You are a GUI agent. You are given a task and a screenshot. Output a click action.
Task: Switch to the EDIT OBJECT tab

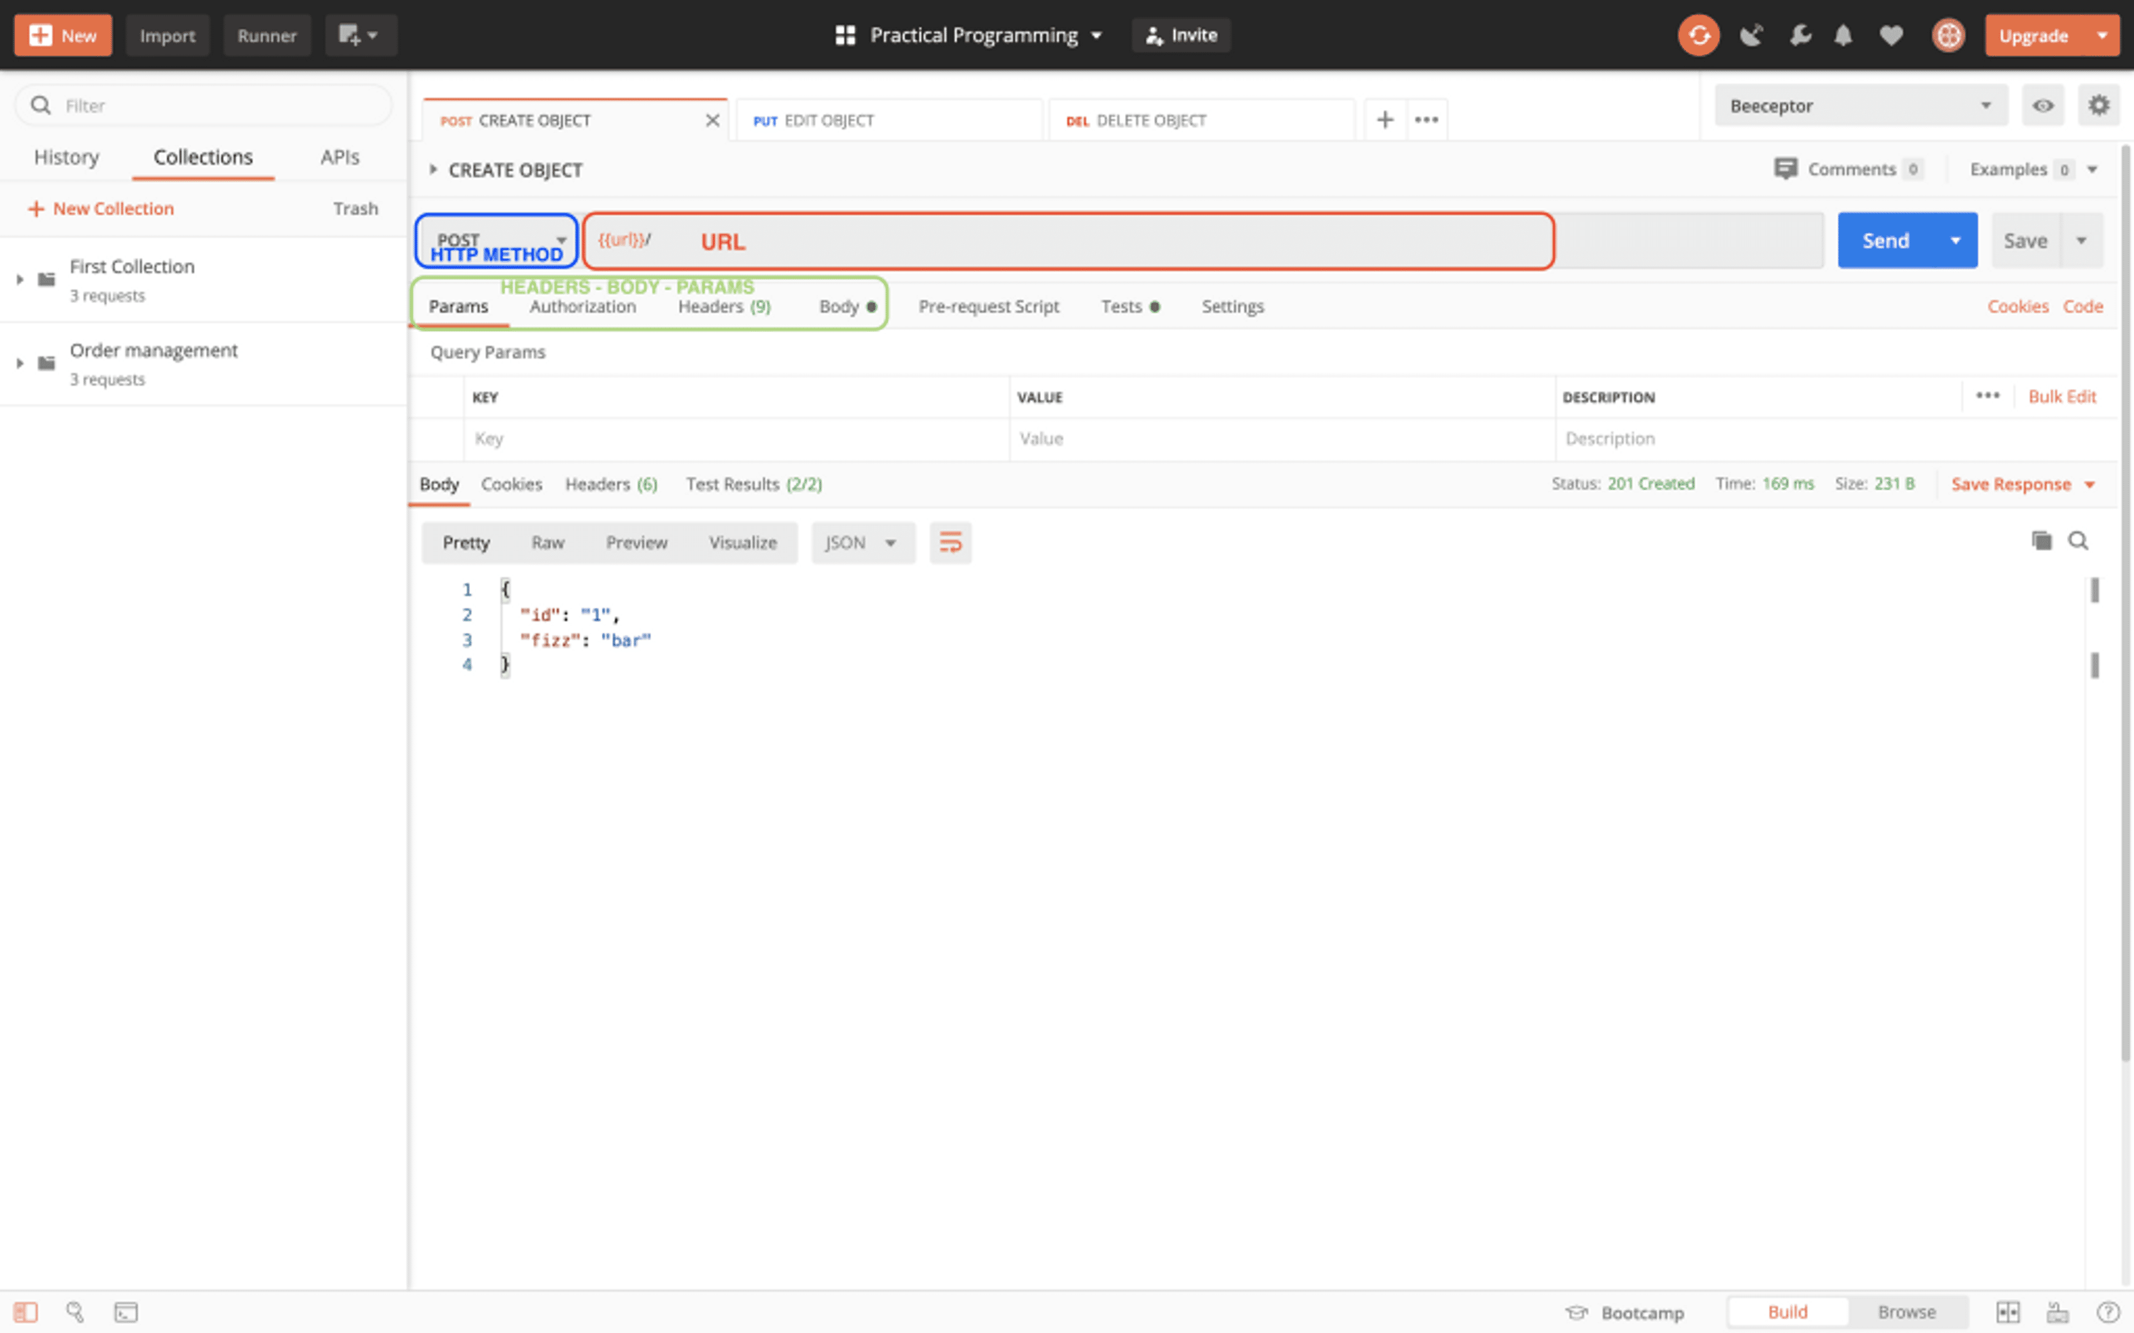pos(829,120)
